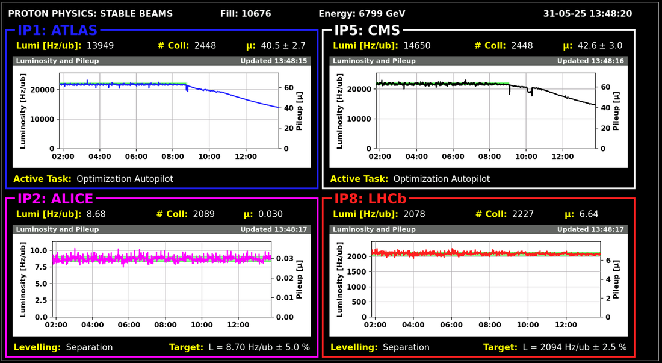
Task: Open the ALICE luminosity and pileup chart
Action: click(x=162, y=285)
